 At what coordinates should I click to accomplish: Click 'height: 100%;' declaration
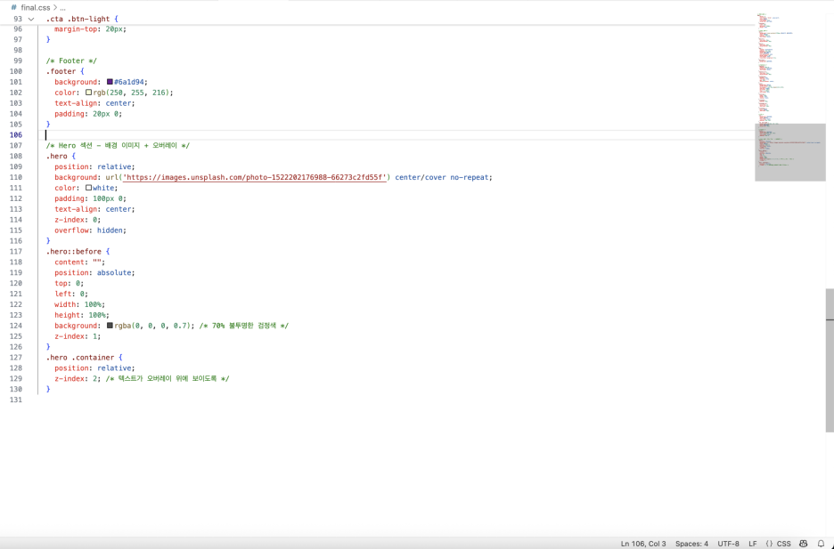(x=82, y=315)
